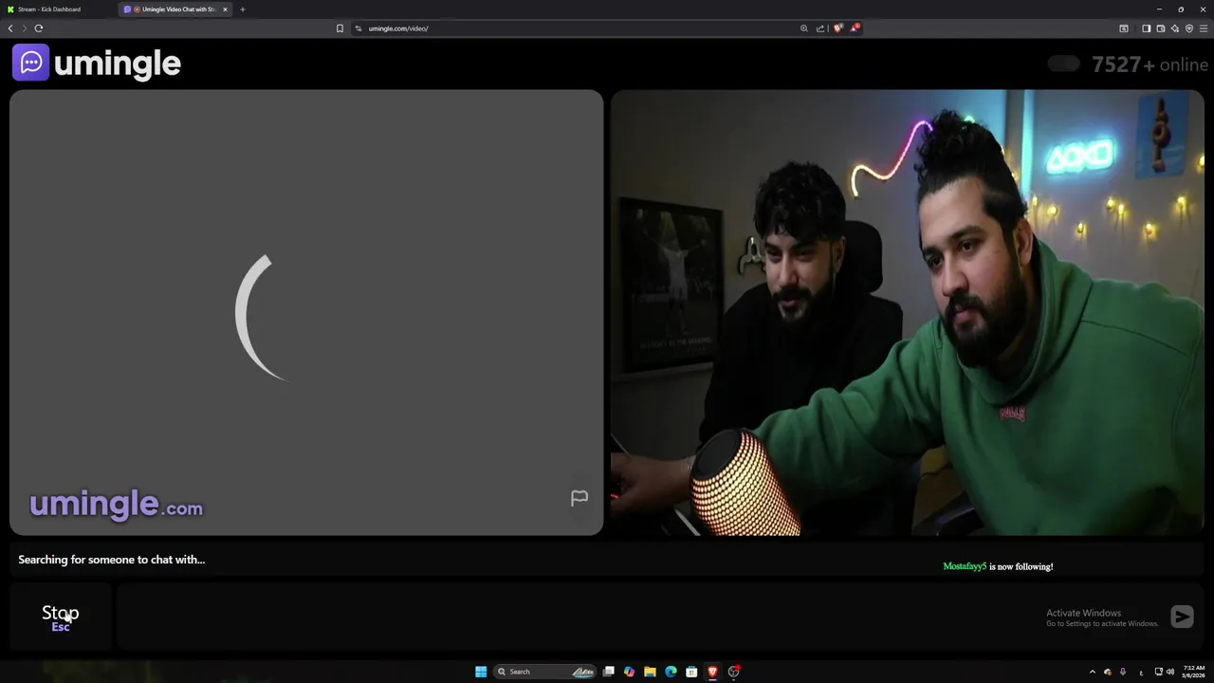Open Microsoft Store from the taskbar
1214x683 pixels.
(691, 672)
